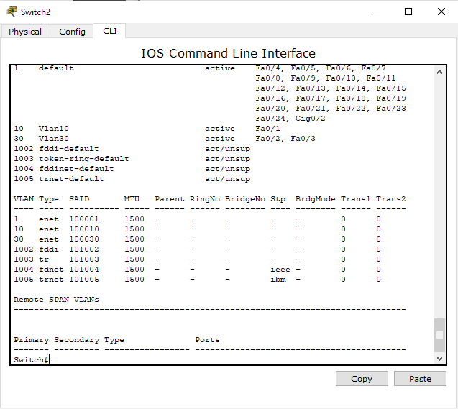
Task: Switch to the Physical tab
Action: tap(25, 32)
